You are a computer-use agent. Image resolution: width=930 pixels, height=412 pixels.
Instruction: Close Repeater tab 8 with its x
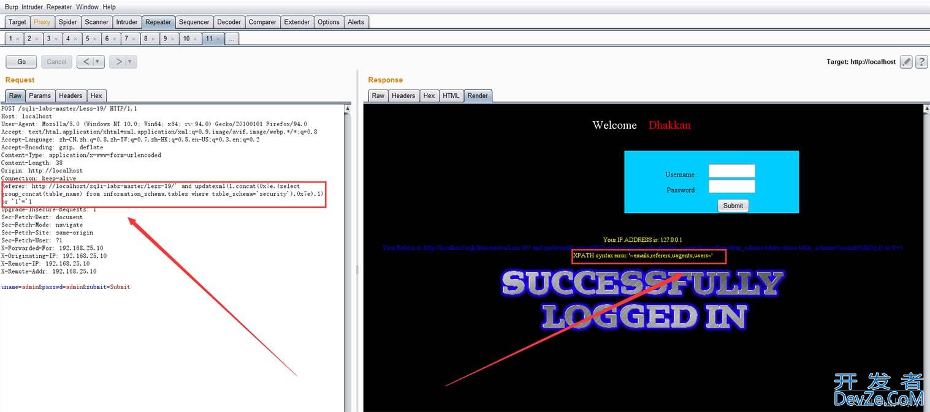[153, 39]
